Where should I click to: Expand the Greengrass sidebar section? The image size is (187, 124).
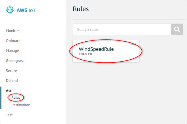click(x=15, y=60)
